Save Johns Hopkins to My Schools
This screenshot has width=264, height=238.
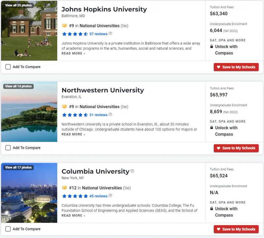[x=236, y=67]
